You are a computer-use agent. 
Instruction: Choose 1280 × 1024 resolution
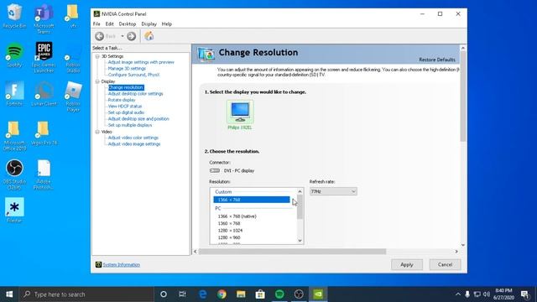230,231
